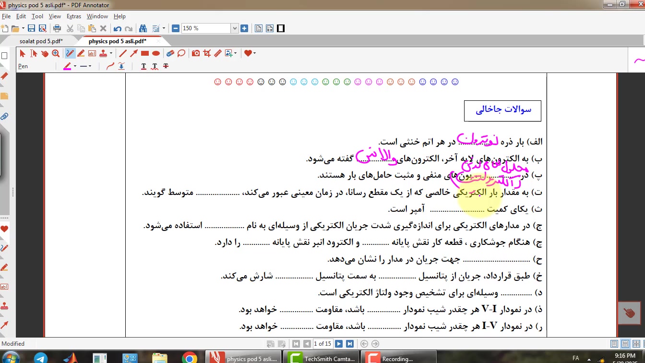Expand the line width dropdown
The image size is (645, 363).
[x=89, y=66]
